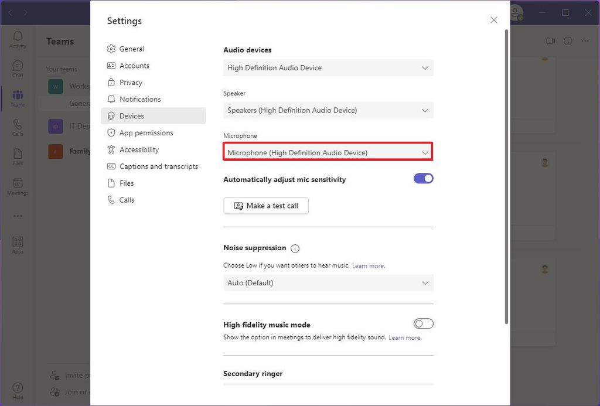Click the settings panel scrollbar
This screenshot has width=600, height=406.
(507, 176)
